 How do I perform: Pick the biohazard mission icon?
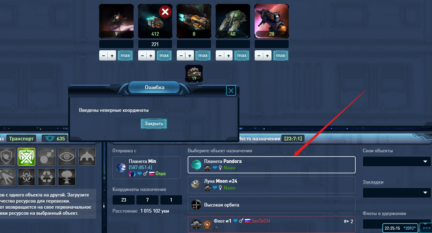(x=26, y=177)
